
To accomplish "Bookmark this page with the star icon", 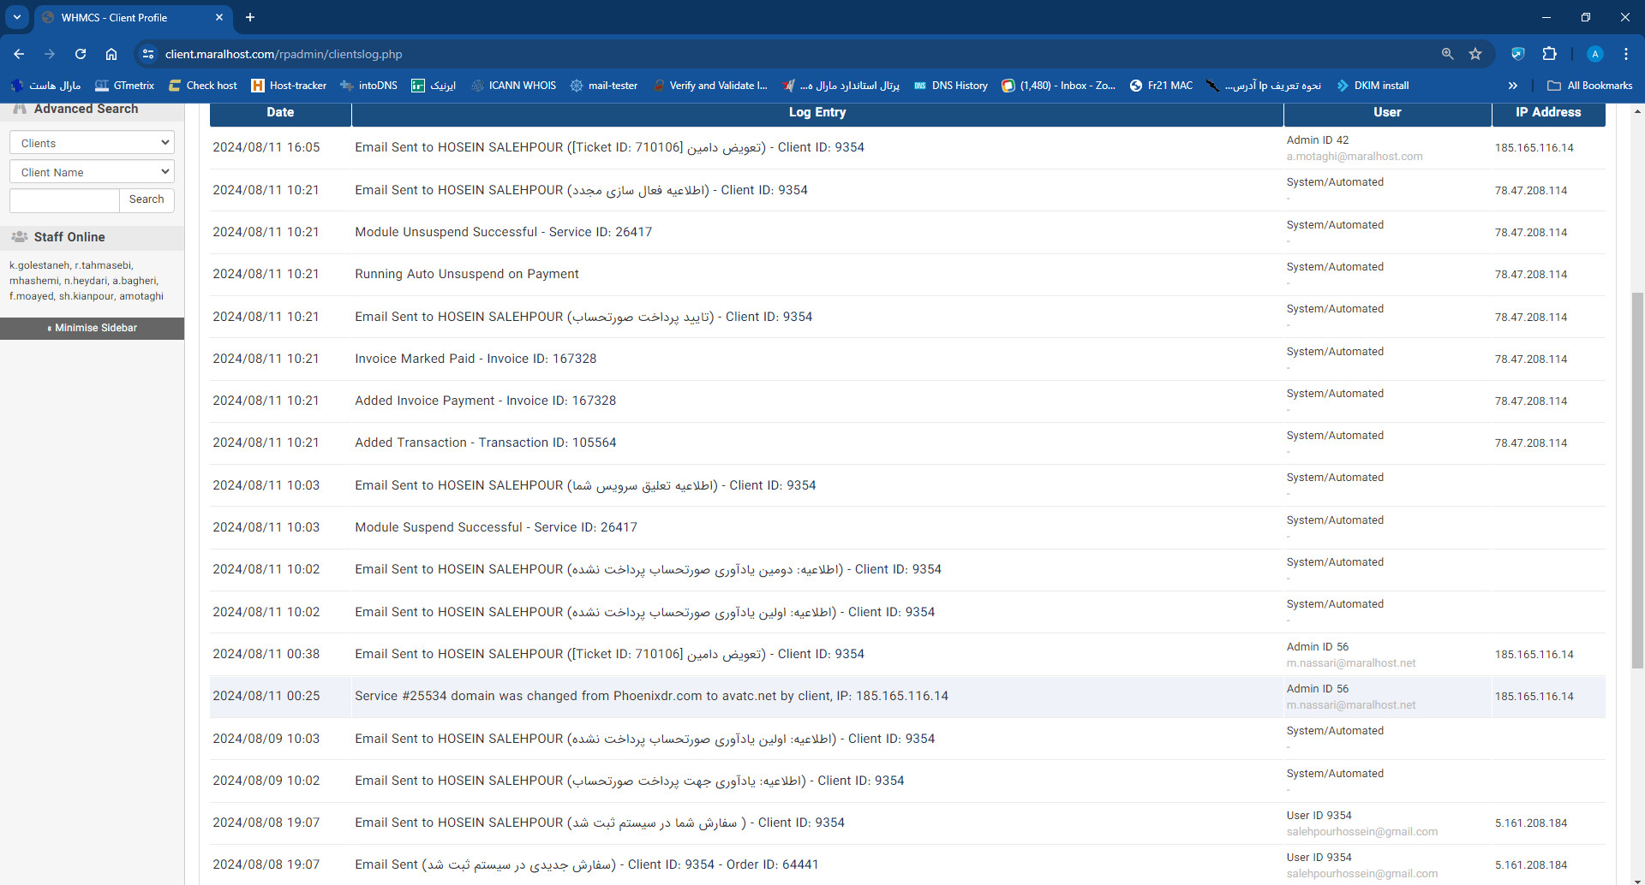I will click(x=1475, y=54).
